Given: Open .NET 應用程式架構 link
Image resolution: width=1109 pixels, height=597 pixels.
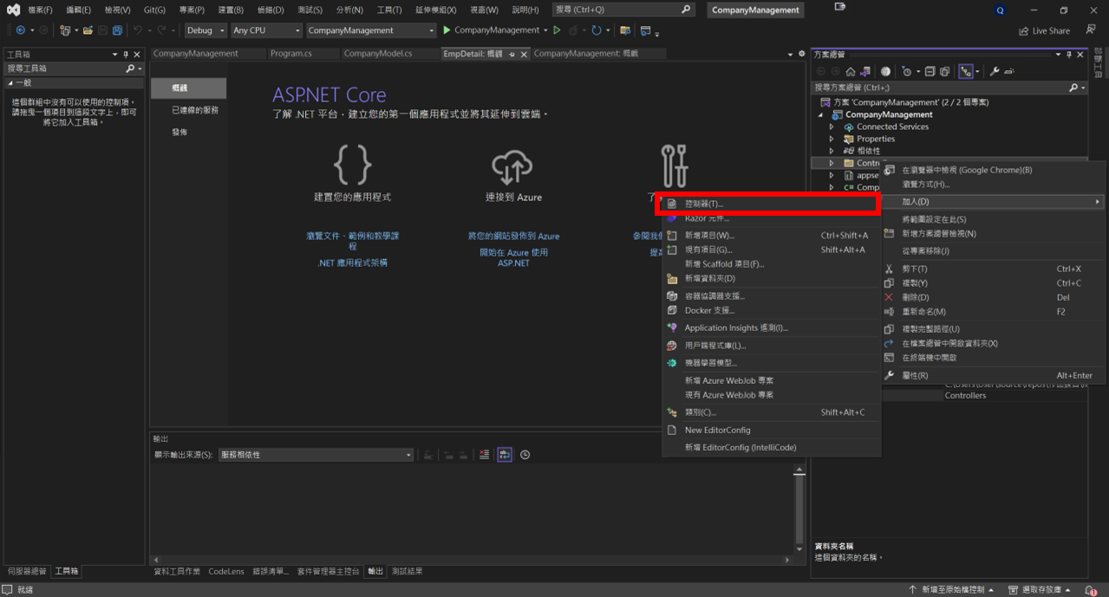Looking at the screenshot, I should click(352, 263).
